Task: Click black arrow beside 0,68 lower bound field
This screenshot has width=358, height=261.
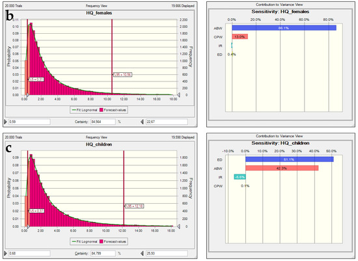Action: 6,253
